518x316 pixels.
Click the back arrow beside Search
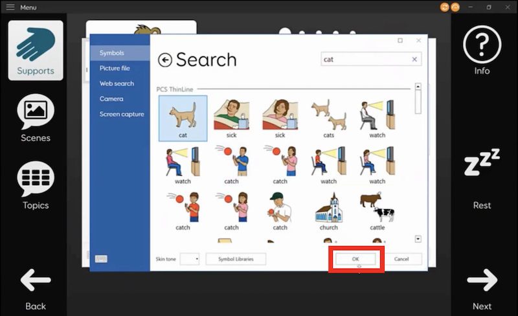tap(165, 60)
